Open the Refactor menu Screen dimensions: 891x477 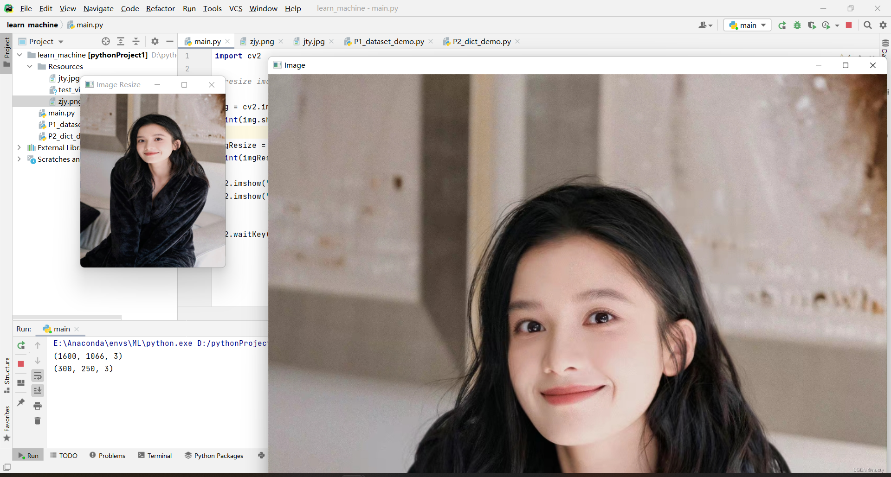(x=160, y=8)
